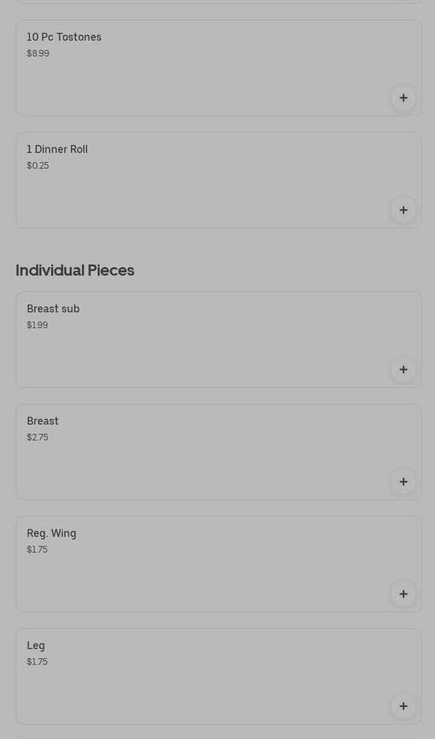Open the 10 Pc Tostones item title

pyautogui.click(x=64, y=37)
